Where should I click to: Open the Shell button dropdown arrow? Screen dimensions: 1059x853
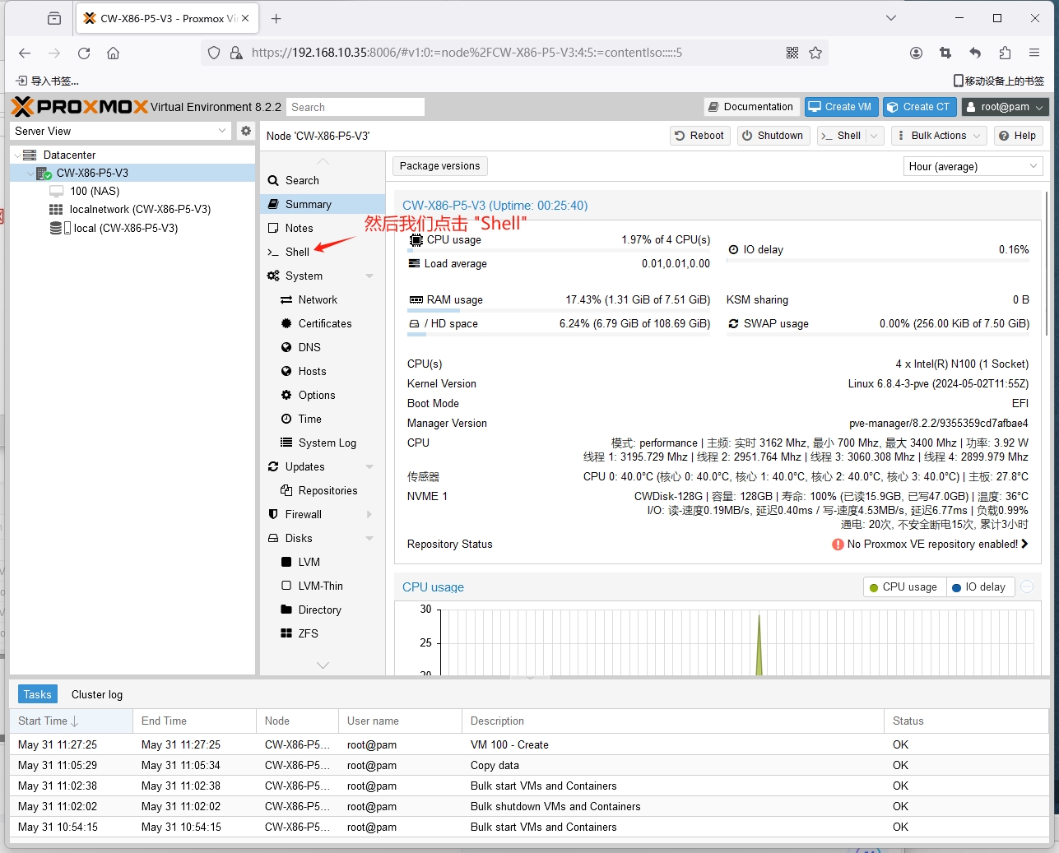click(x=874, y=136)
